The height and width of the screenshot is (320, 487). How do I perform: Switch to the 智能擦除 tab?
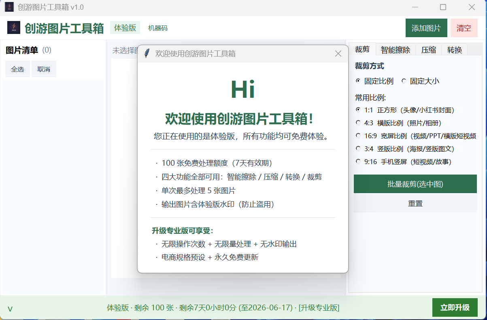click(x=396, y=50)
